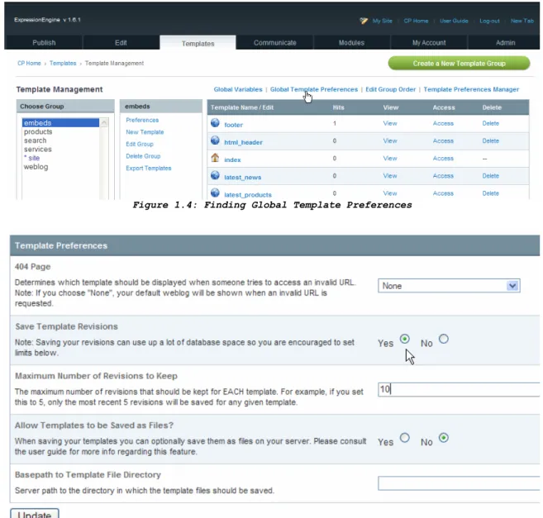Image resolution: width=543 pixels, height=518 pixels.
Task: Open the html_header template for editing
Action: (x=243, y=142)
